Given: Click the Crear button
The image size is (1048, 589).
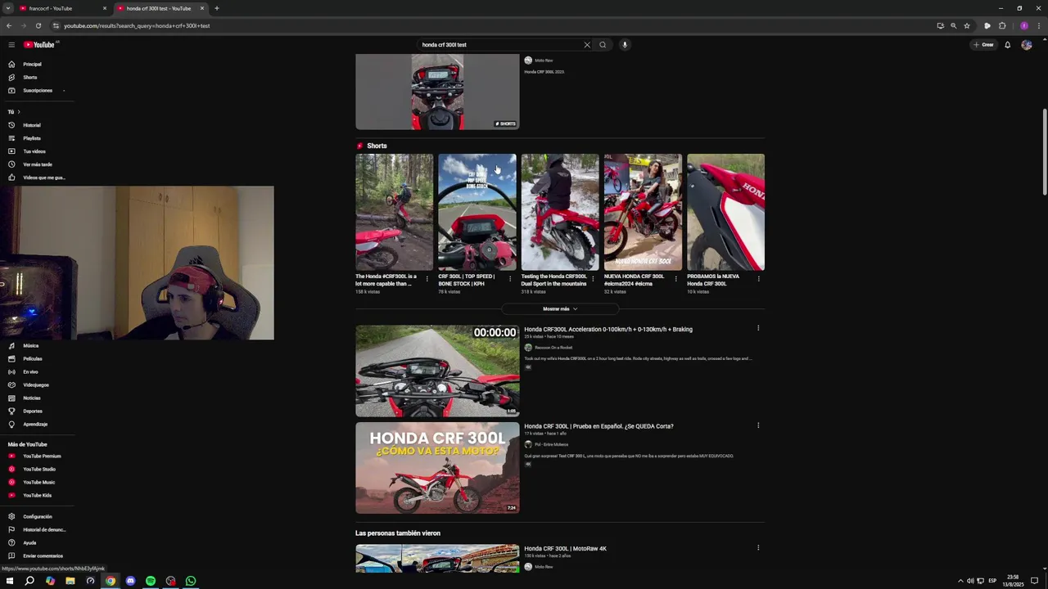Looking at the screenshot, I should (x=983, y=45).
